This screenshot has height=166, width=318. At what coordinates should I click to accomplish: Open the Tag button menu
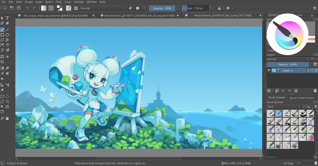(307, 107)
